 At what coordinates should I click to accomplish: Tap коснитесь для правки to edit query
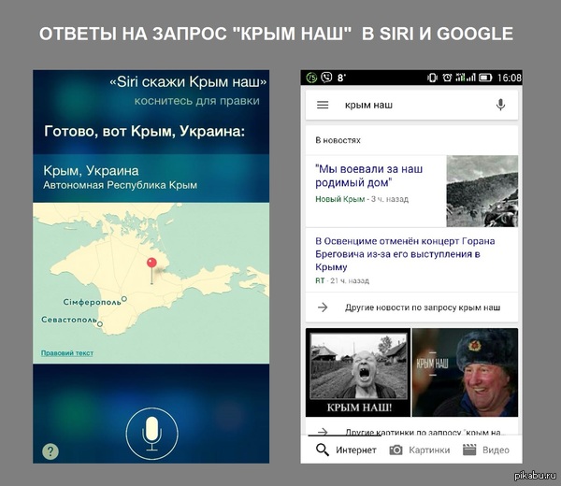(x=196, y=101)
